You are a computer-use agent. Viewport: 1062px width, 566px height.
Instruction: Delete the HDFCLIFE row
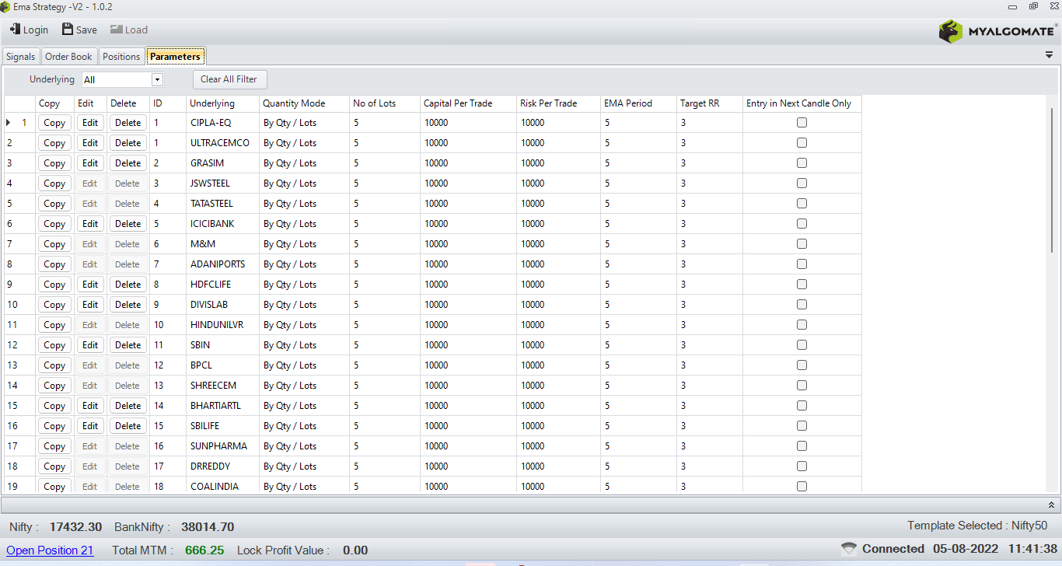128,285
